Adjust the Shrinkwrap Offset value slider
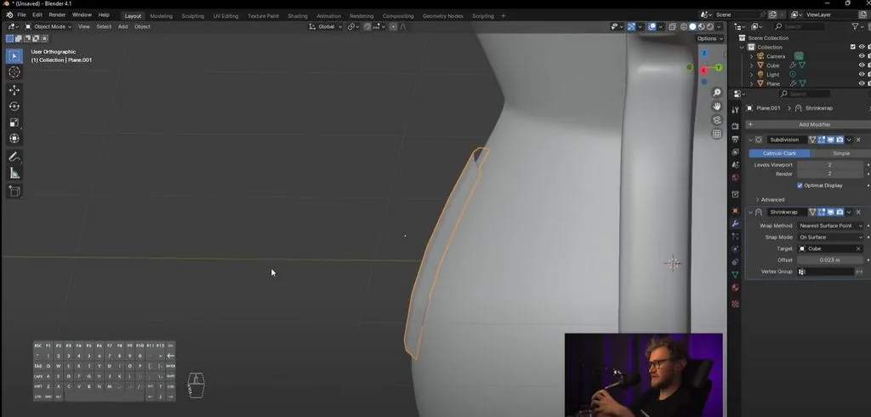Image resolution: width=871 pixels, height=417 pixels. (830, 260)
